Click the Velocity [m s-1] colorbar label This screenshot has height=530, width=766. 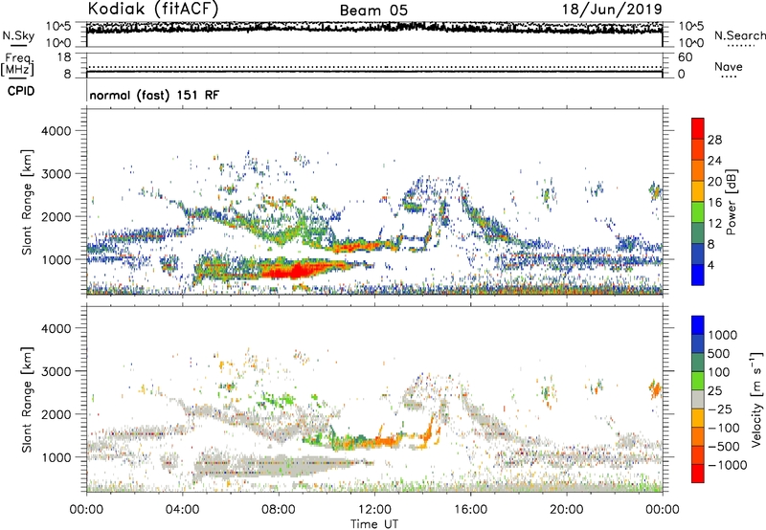click(x=755, y=399)
